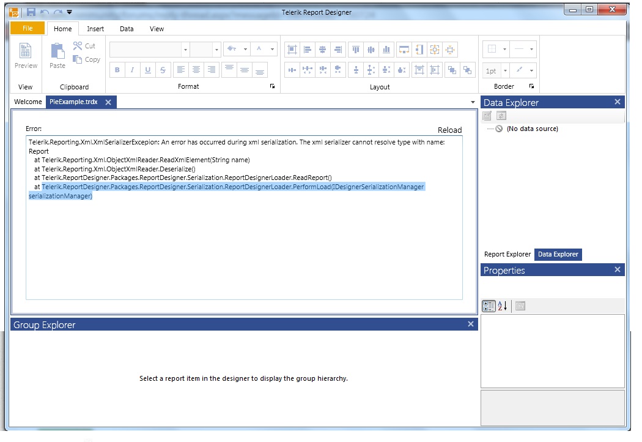Open the border color dropdown arrow
Screen dimensions: 642x442
[x=531, y=70]
